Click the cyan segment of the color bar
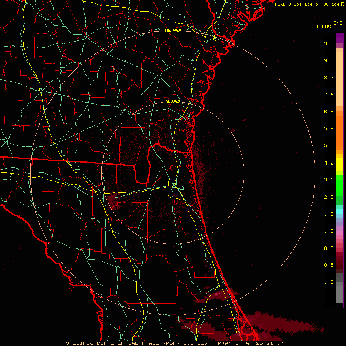346x346 pixels. pyautogui.click(x=339, y=211)
